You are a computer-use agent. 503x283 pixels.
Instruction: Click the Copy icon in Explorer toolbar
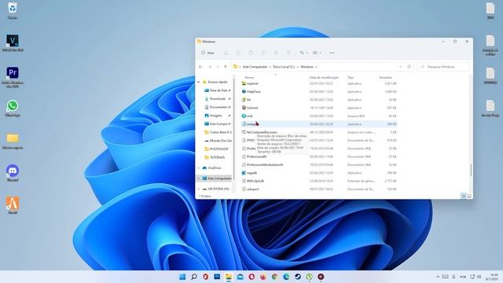point(238,53)
